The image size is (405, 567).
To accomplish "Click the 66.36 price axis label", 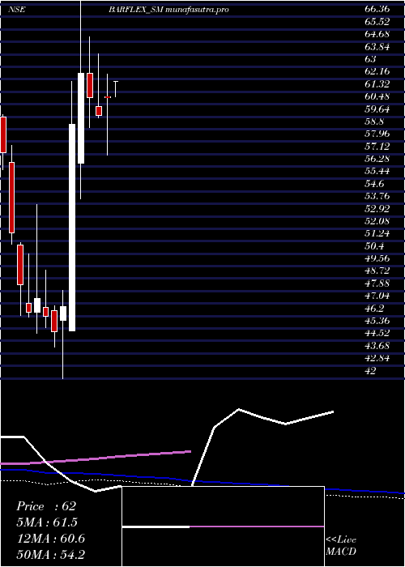I will (377, 10).
